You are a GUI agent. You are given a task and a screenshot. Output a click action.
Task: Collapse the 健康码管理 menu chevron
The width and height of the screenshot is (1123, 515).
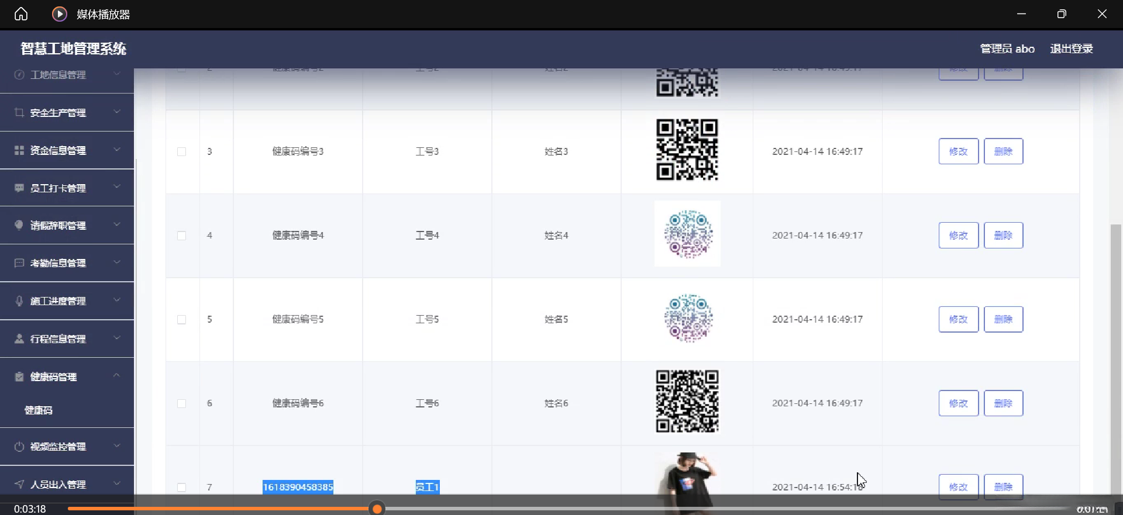(x=117, y=376)
